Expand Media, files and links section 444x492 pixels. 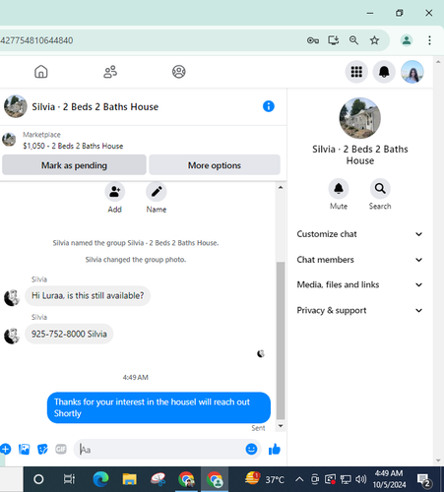[x=359, y=284]
